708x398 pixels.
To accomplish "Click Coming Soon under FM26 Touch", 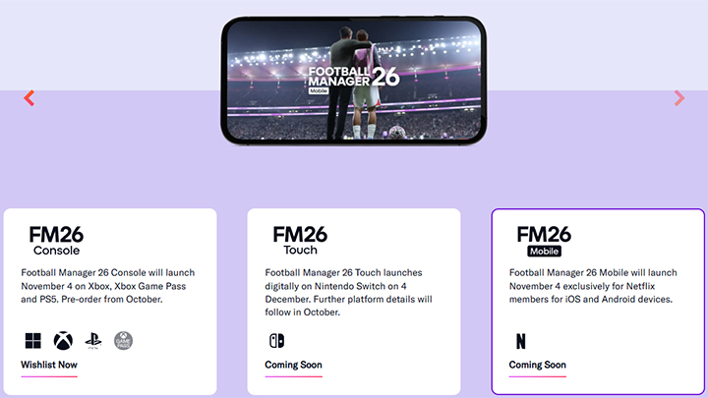I will [x=293, y=366].
